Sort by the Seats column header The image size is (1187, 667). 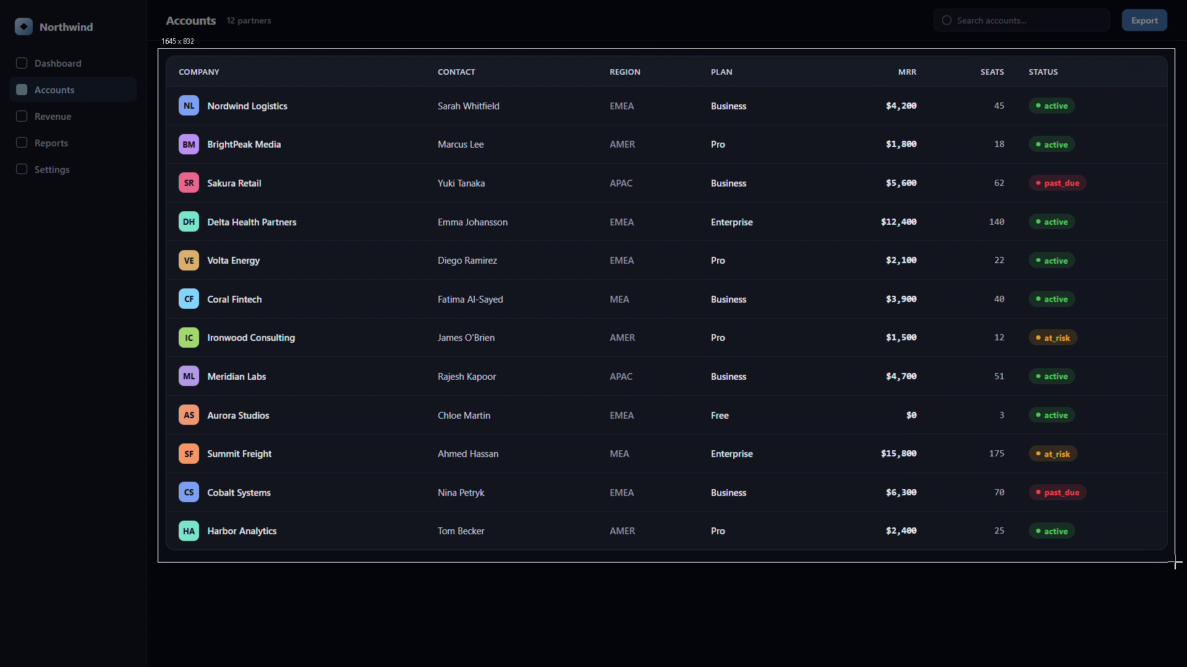pyautogui.click(x=992, y=72)
